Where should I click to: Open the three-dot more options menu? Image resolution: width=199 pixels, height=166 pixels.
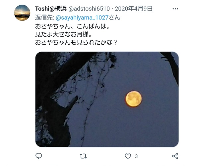click(x=175, y=9)
